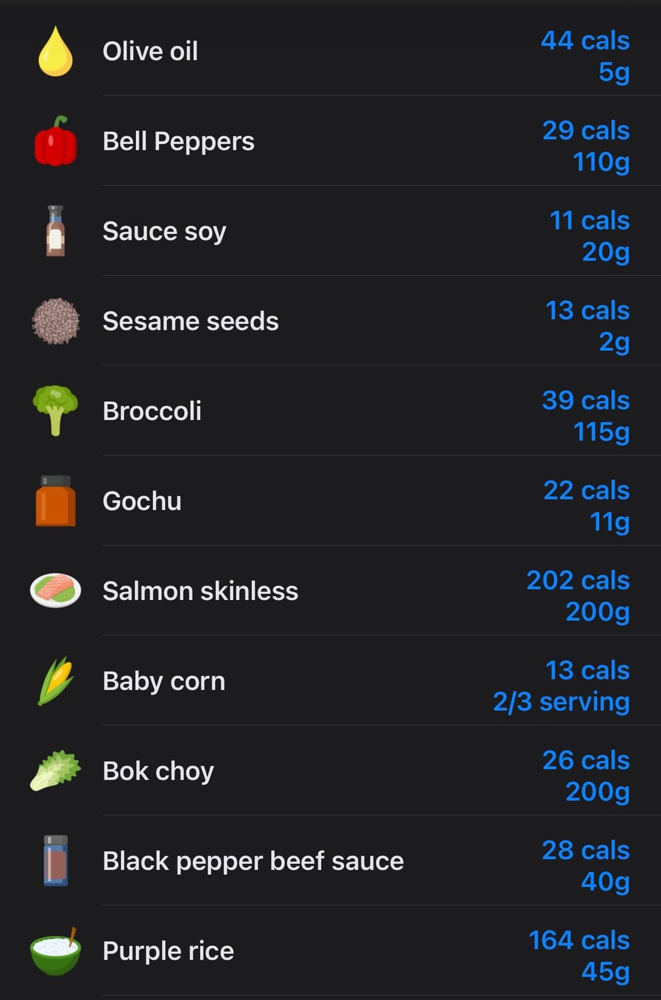This screenshot has width=661, height=1000.
Task: Tap the Bok choy leaf icon
Action: coord(56,771)
